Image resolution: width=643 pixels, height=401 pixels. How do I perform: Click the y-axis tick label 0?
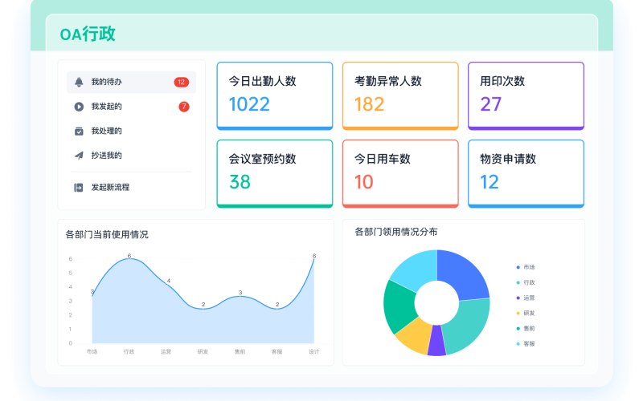click(x=71, y=343)
